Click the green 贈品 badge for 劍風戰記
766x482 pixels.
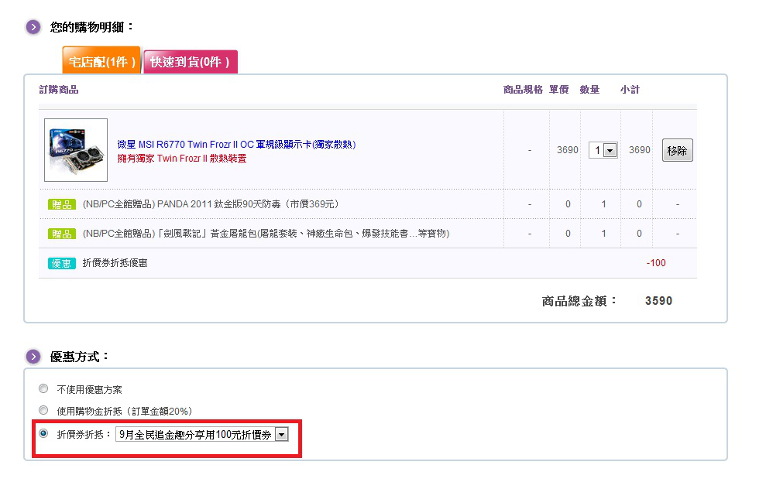coord(61,234)
